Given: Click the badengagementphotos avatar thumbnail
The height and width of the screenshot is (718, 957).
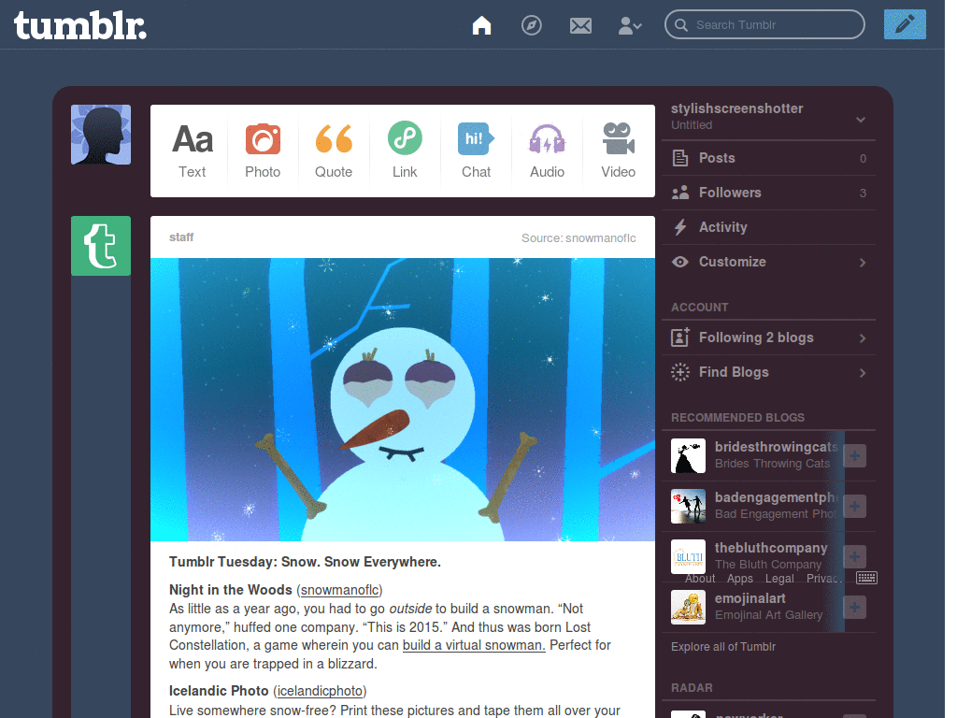Looking at the screenshot, I should click(688, 506).
